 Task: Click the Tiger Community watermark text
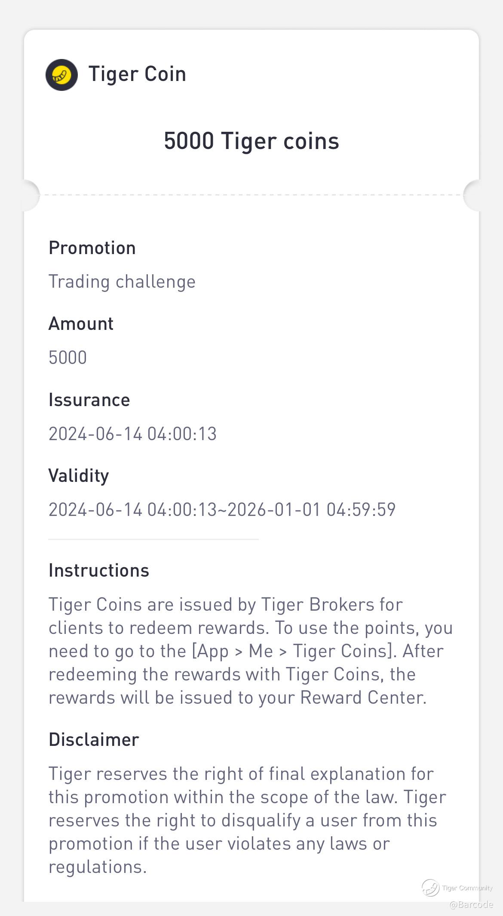467,888
